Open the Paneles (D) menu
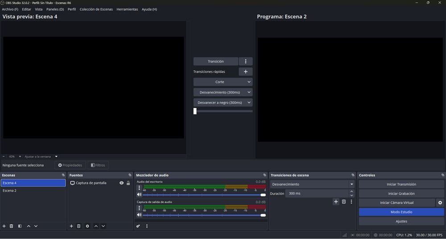The image size is (446, 239). (55, 9)
